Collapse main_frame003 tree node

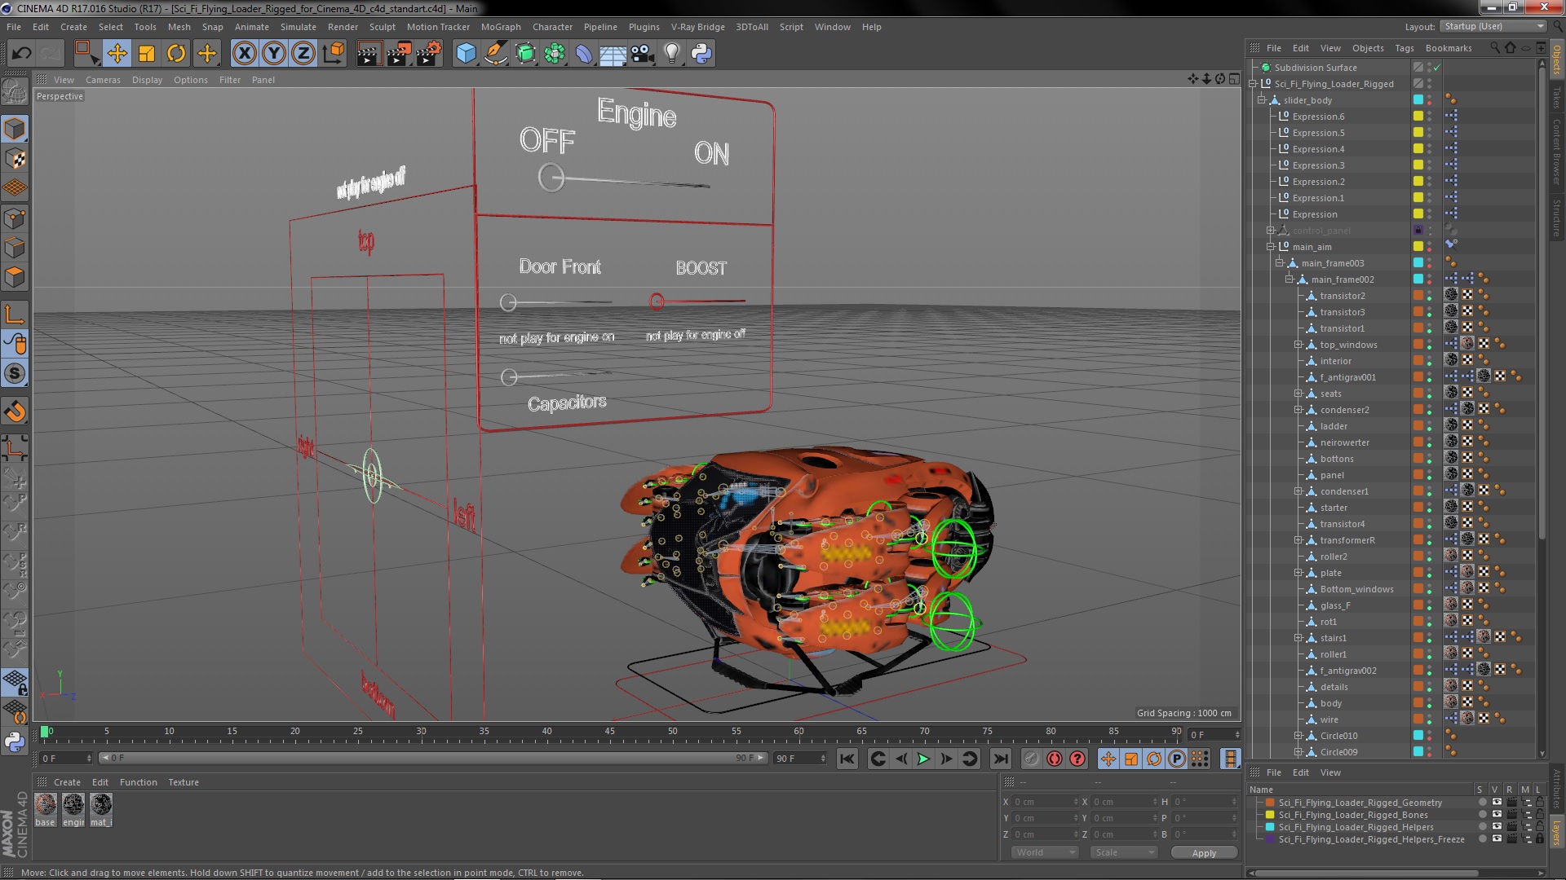pyautogui.click(x=1280, y=263)
